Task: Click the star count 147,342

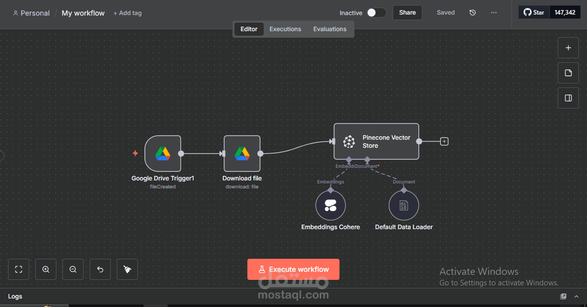Action: pos(565,13)
